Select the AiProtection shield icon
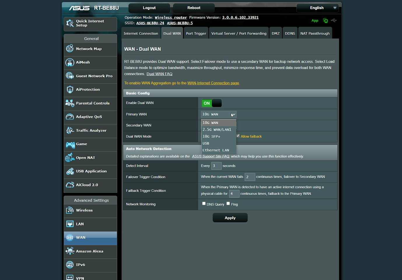This screenshot has height=280, width=402. tap(70, 89)
